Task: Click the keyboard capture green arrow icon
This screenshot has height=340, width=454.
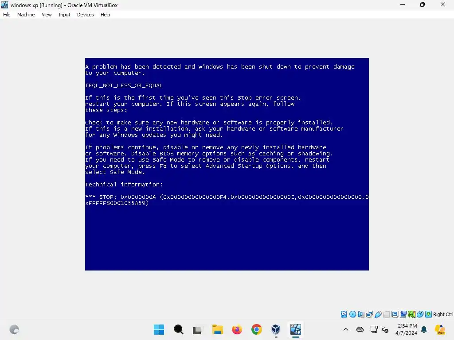Action: 429,314
